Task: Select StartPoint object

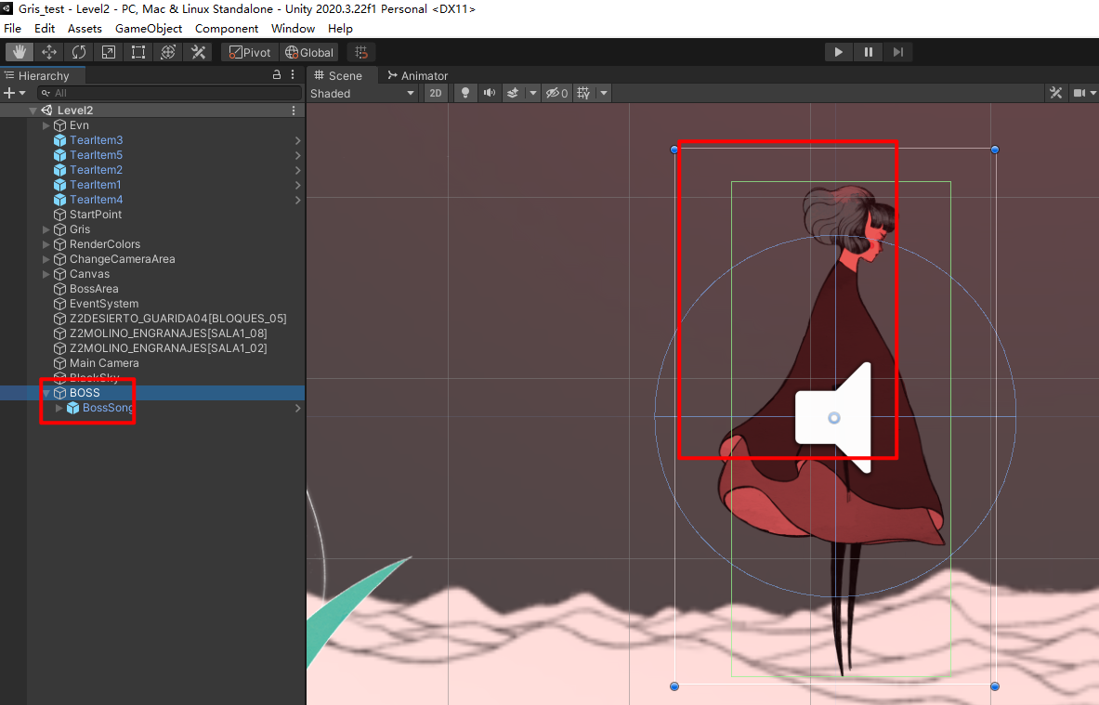Action: tap(96, 215)
